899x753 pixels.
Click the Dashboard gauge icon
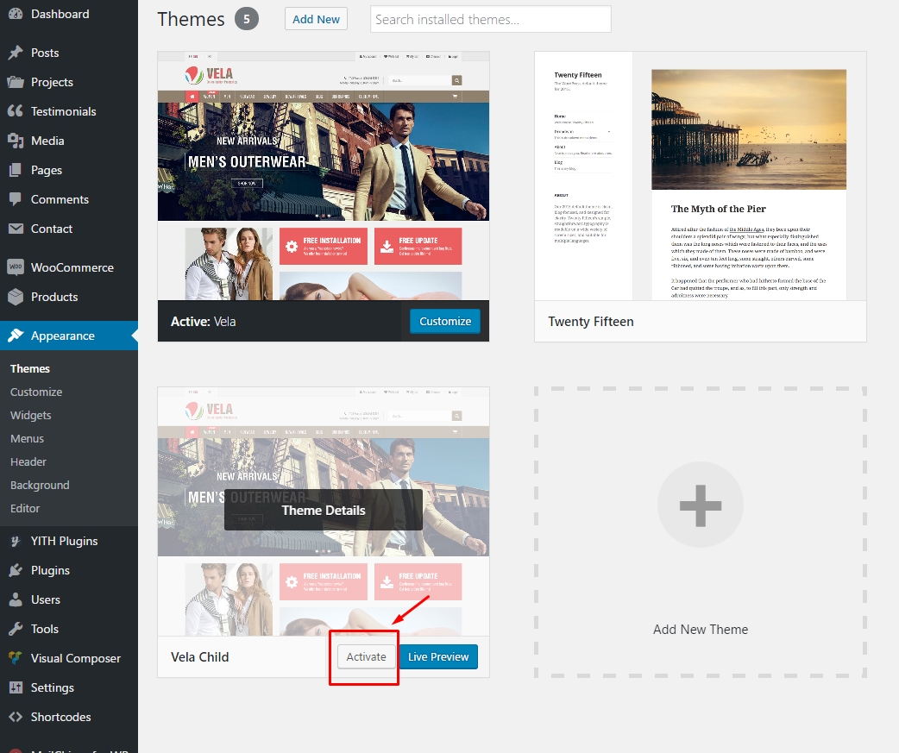point(16,14)
